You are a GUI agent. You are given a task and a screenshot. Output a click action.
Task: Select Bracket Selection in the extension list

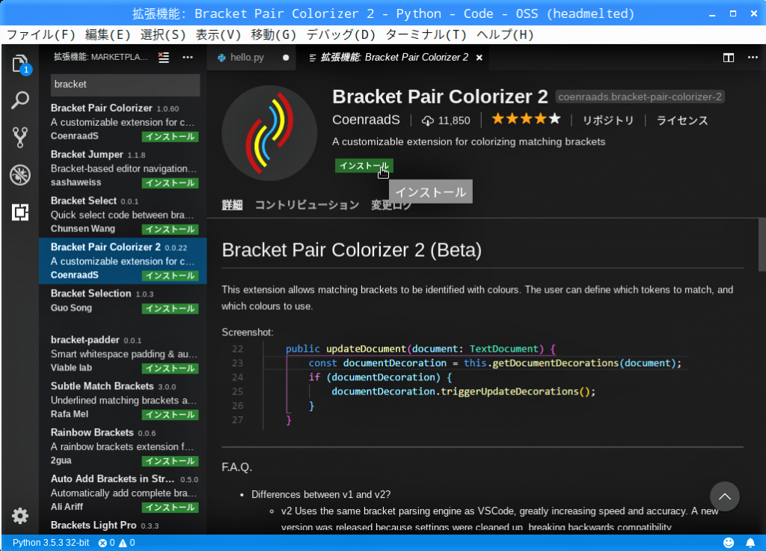click(x=123, y=308)
